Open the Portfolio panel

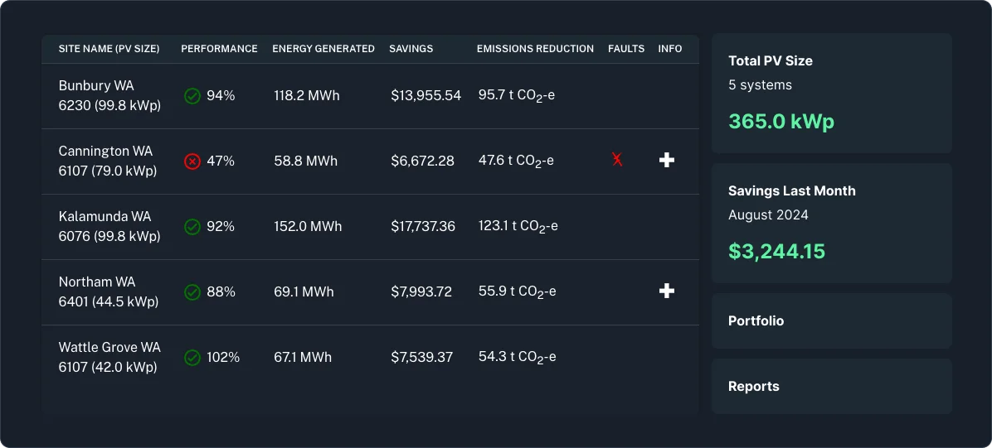coord(831,320)
